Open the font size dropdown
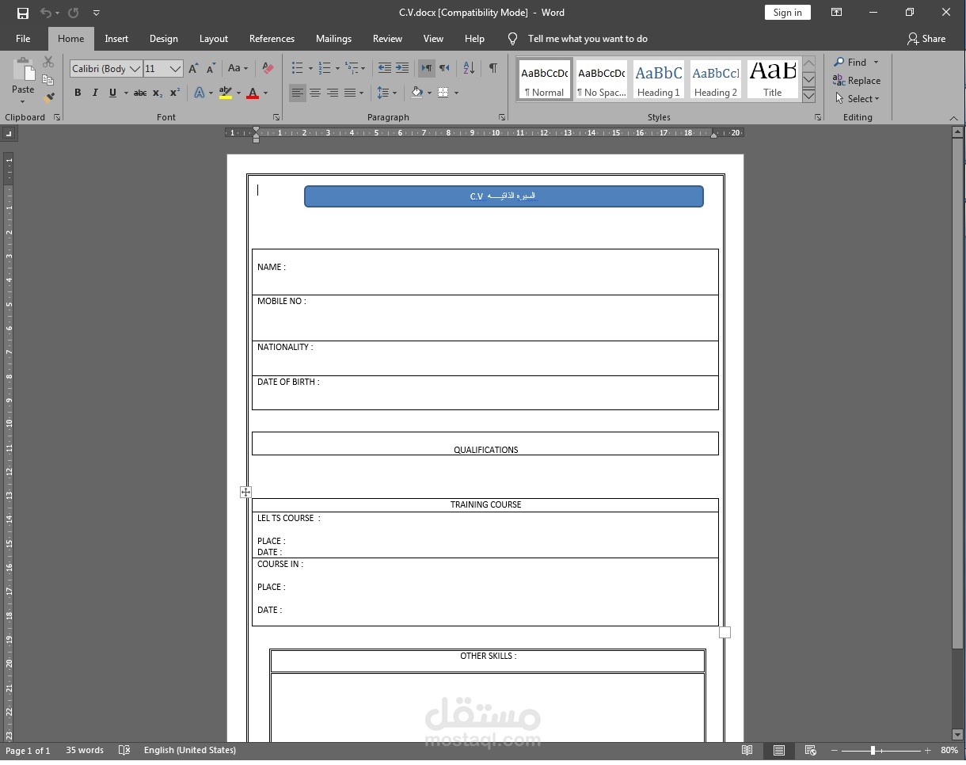Screen dimensions: 966x765 point(176,69)
